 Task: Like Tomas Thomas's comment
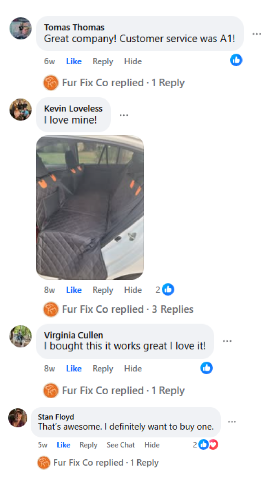point(74,61)
